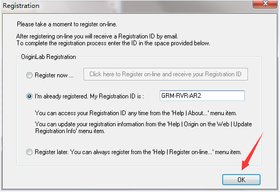
Task: Select the 'Register now ...' radio button
Action: coord(29,75)
